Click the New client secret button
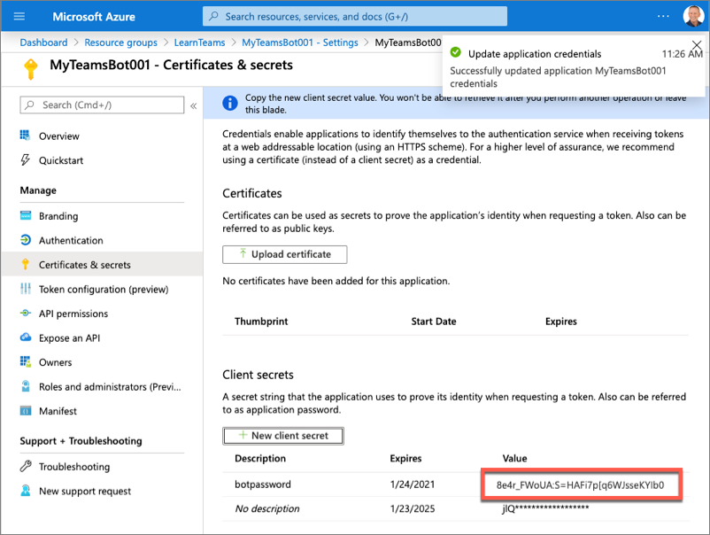Viewport: 710px width, 535px height. click(x=283, y=436)
